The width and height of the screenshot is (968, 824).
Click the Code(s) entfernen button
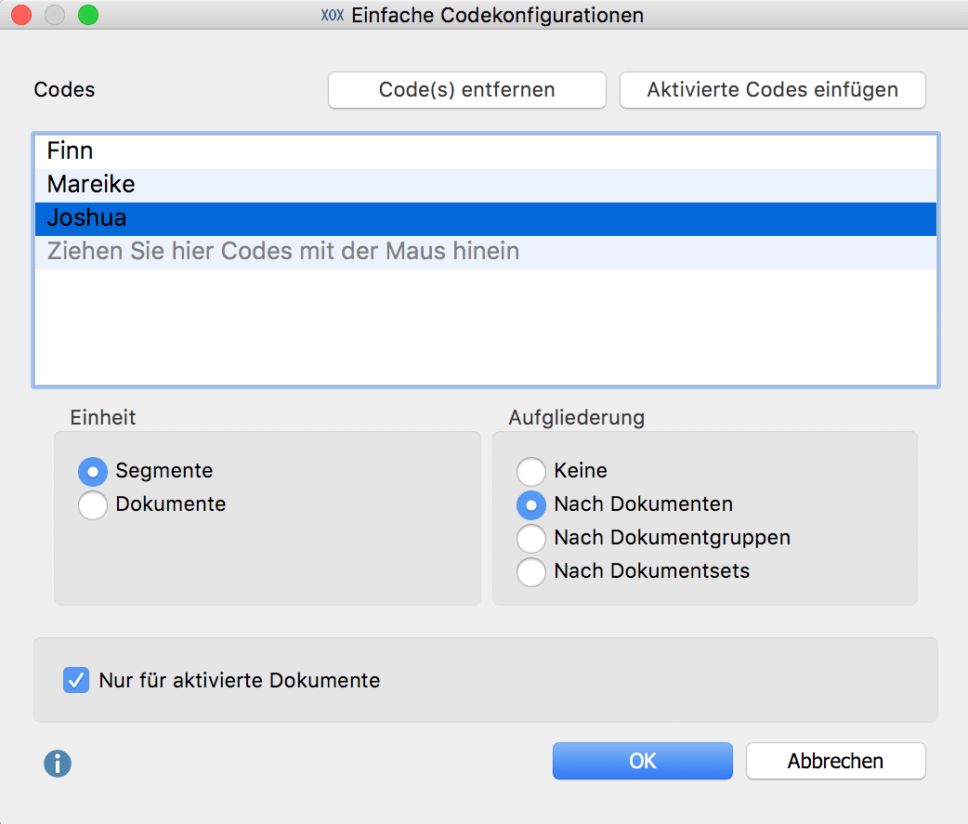pyautogui.click(x=466, y=90)
